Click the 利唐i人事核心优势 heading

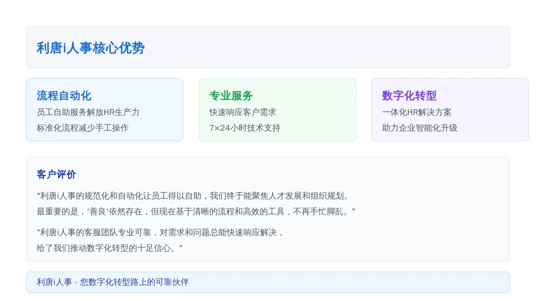(x=91, y=48)
